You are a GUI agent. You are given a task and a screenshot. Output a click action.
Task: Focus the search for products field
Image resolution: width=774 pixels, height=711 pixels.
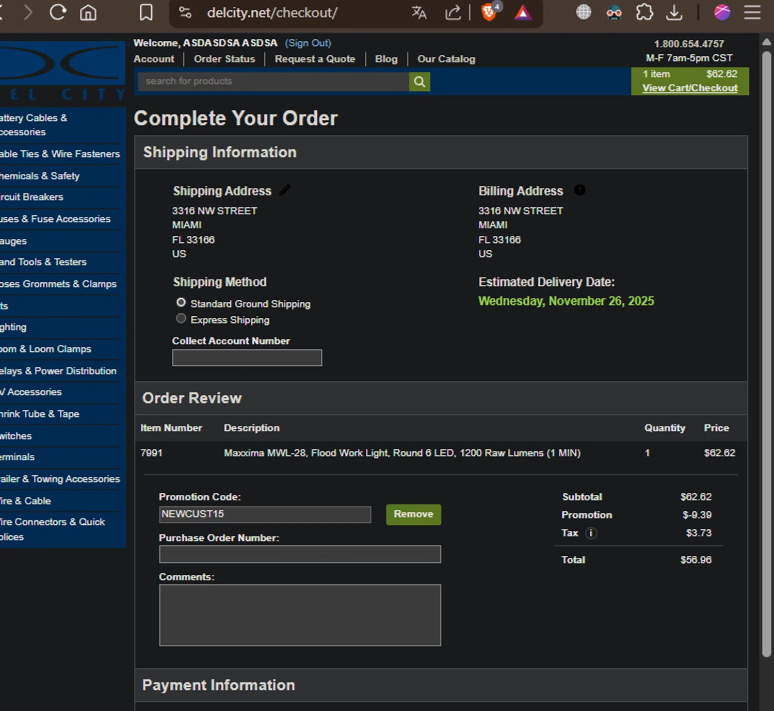pyautogui.click(x=273, y=82)
